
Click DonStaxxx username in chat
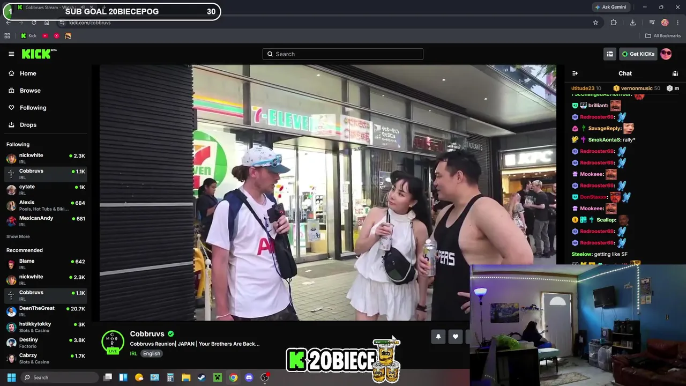(x=593, y=197)
